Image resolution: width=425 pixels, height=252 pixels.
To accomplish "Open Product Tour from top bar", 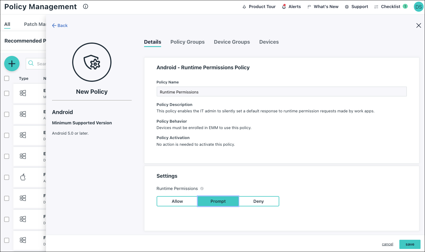I will tap(259, 7).
